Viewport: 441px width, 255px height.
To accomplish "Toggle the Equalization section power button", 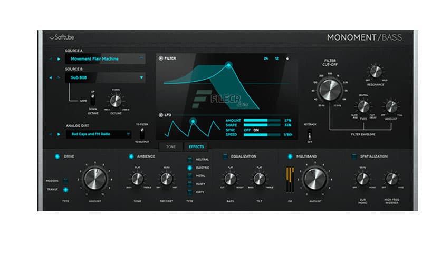I will point(225,156).
